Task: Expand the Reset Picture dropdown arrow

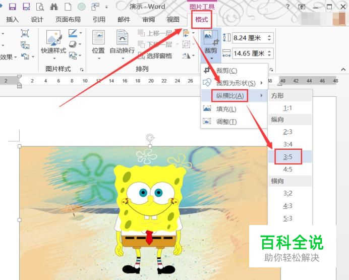Action: click(33, 57)
